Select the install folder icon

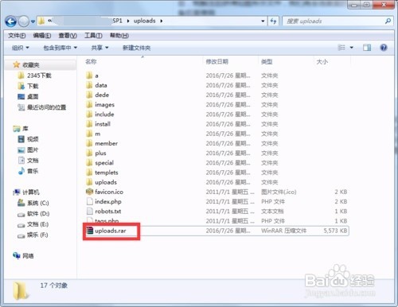pos(89,124)
